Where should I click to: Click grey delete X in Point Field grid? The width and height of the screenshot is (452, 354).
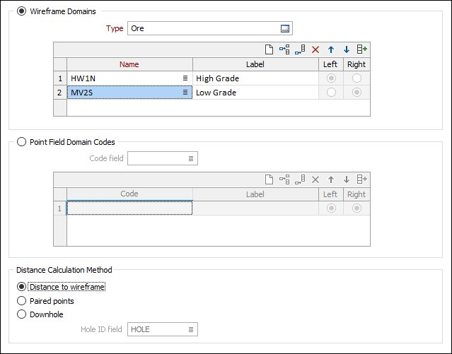[315, 179]
